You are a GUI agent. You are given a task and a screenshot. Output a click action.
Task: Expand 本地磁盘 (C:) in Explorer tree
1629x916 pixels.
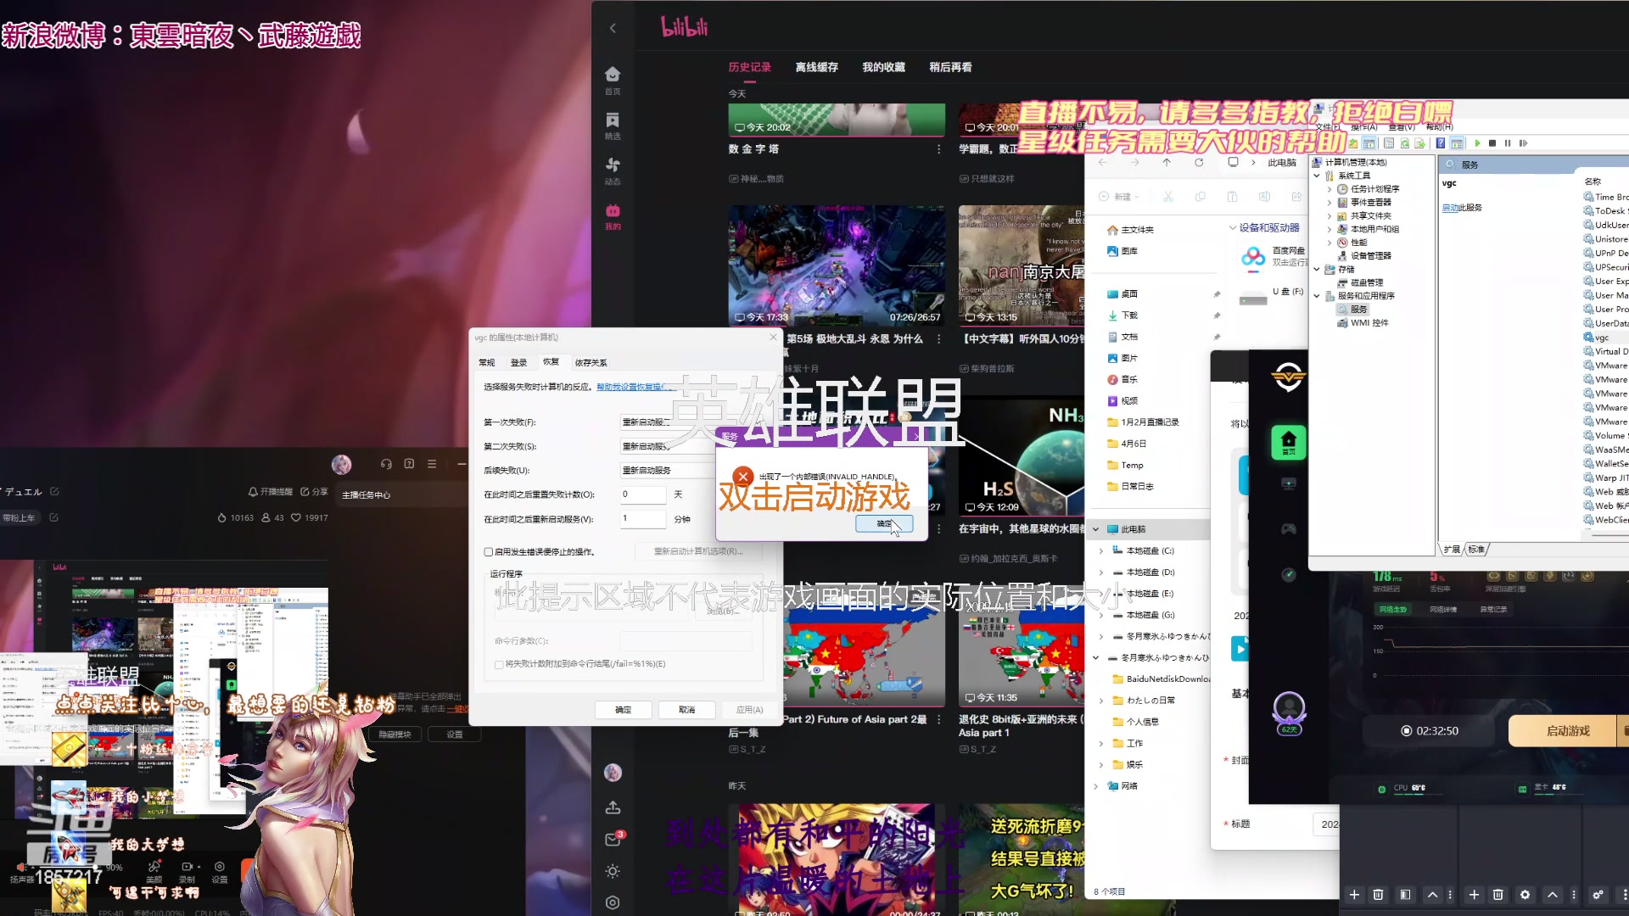1101,551
